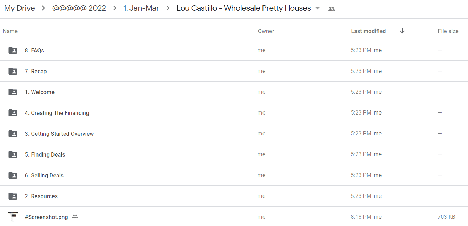Sort the list by the Name column header

(x=10, y=31)
